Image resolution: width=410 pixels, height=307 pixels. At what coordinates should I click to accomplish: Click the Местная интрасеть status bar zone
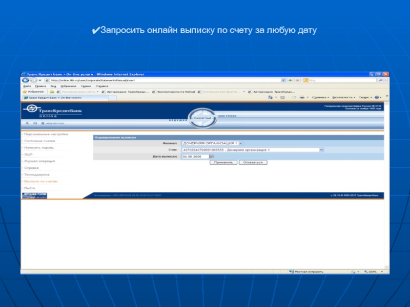coord(306,272)
